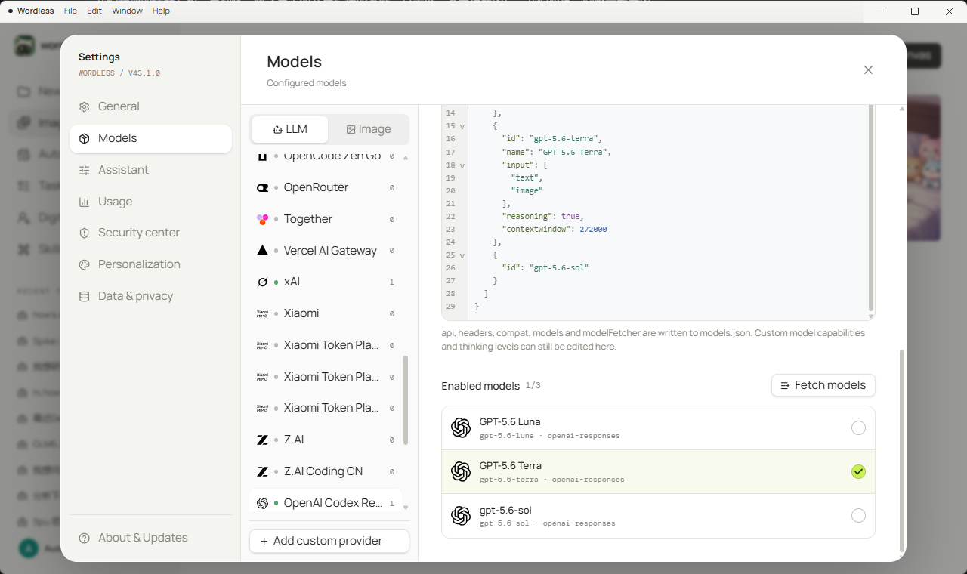Close the settings dialog with X icon

pos(868,69)
